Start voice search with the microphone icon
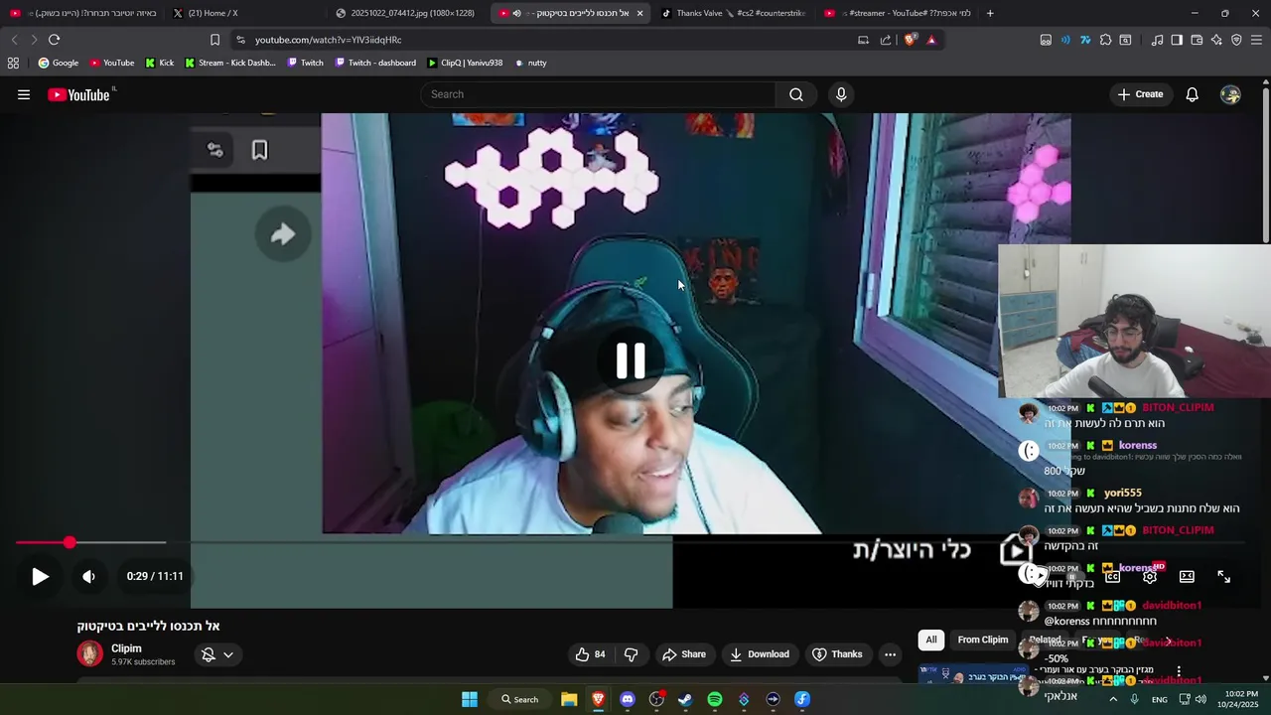 [841, 94]
